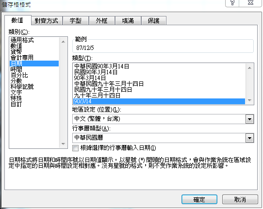
Task: Click type list scroll up arrow
Action: (249, 68)
